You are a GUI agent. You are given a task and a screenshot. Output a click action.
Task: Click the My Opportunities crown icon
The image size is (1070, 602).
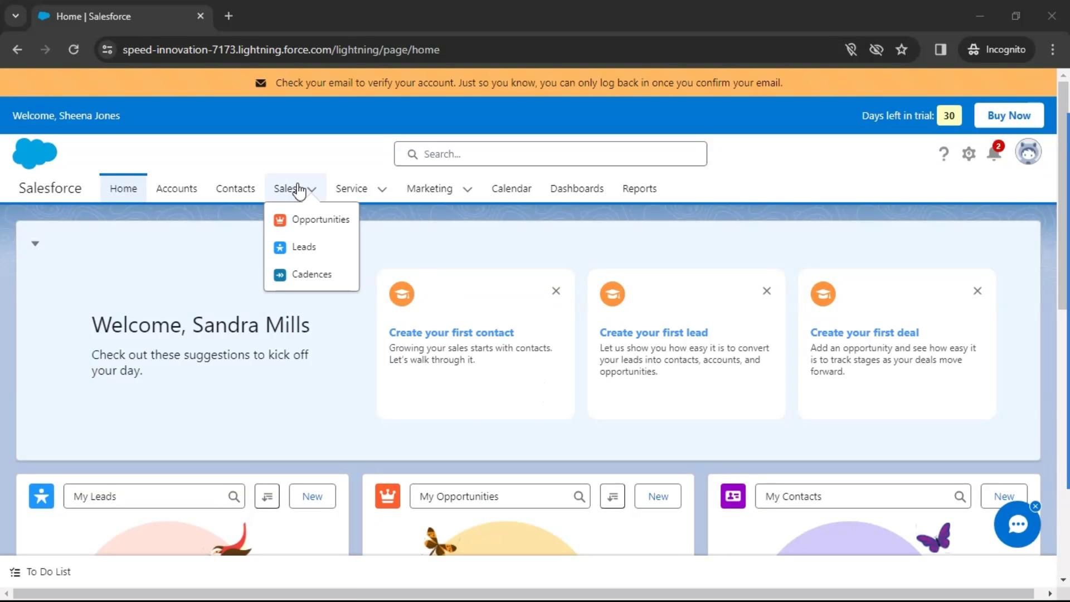pos(387,496)
